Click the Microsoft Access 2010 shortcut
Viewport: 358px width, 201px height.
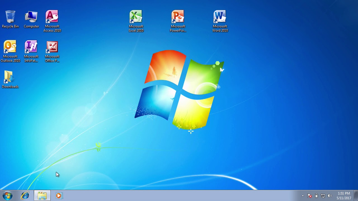click(52, 21)
